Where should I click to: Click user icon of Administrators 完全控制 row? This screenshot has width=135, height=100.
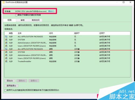pyautogui.click(x=6, y=43)
